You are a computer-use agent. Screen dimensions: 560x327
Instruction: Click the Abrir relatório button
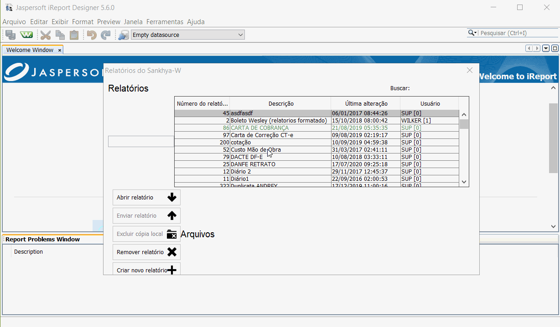[146, 198]
